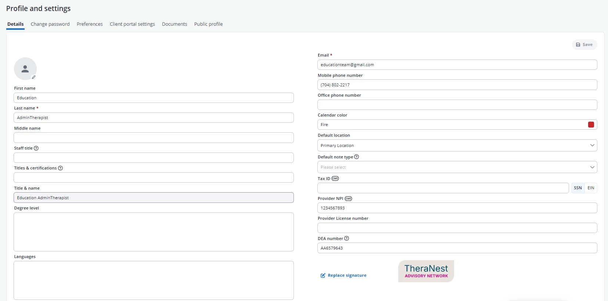The width and height of the screenshot is (608, 301).
Task: Click the CMS badge next to Provider NPI
Action: click(348, 198)
